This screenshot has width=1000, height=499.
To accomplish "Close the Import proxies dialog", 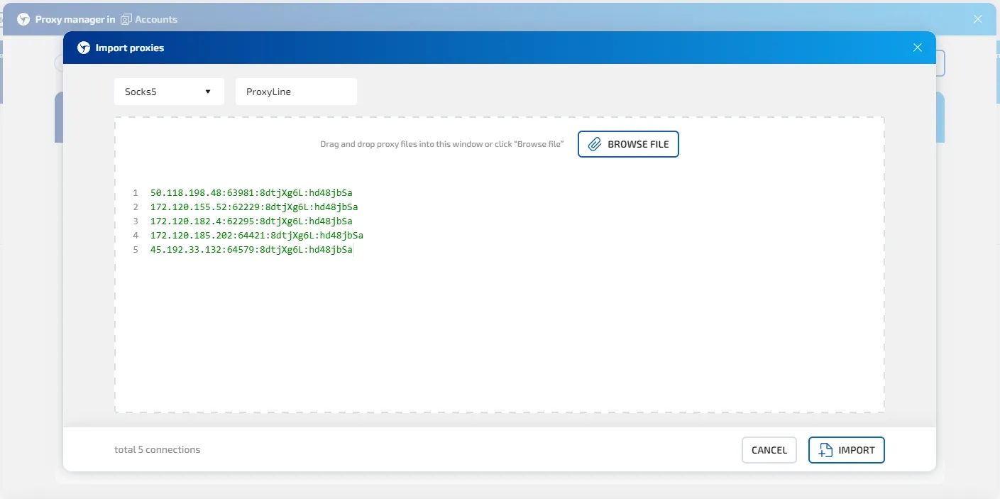I will pyautogui.click(x=917, y=48).
